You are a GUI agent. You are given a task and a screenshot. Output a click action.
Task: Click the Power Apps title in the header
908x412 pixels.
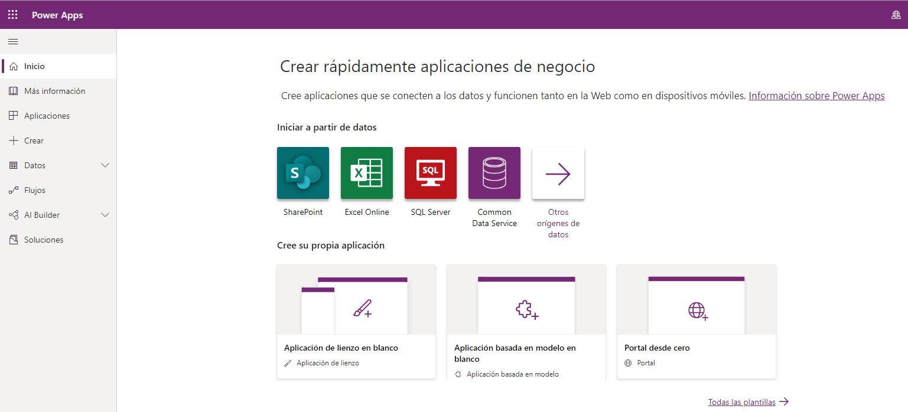point(57,15)
